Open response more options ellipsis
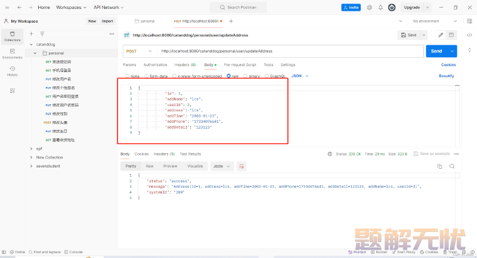Viewport: 477px width, 258px height. (x=456, y=154)
